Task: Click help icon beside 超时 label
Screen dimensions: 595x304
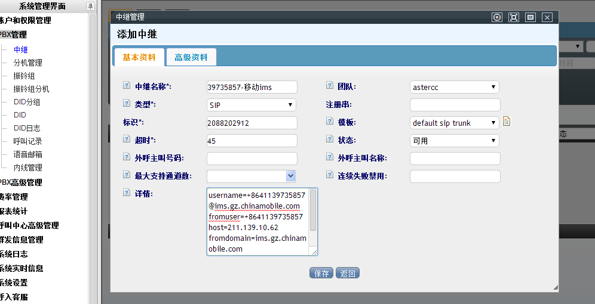Action: click(126, 139)
